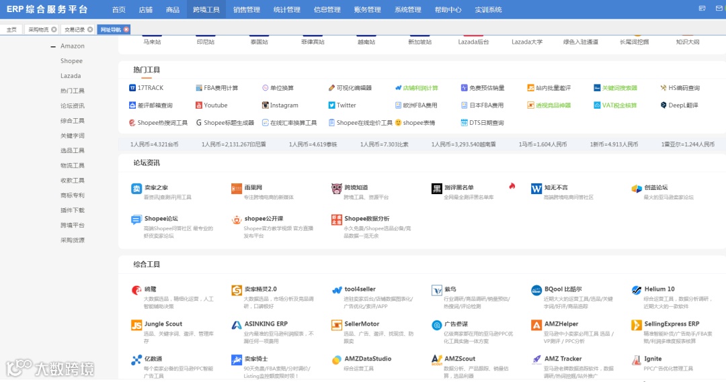Open the Helium 10 icon

coord(637,290)
